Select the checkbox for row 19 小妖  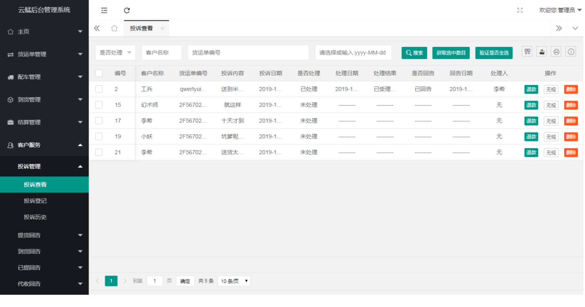(x=99, y=136)
